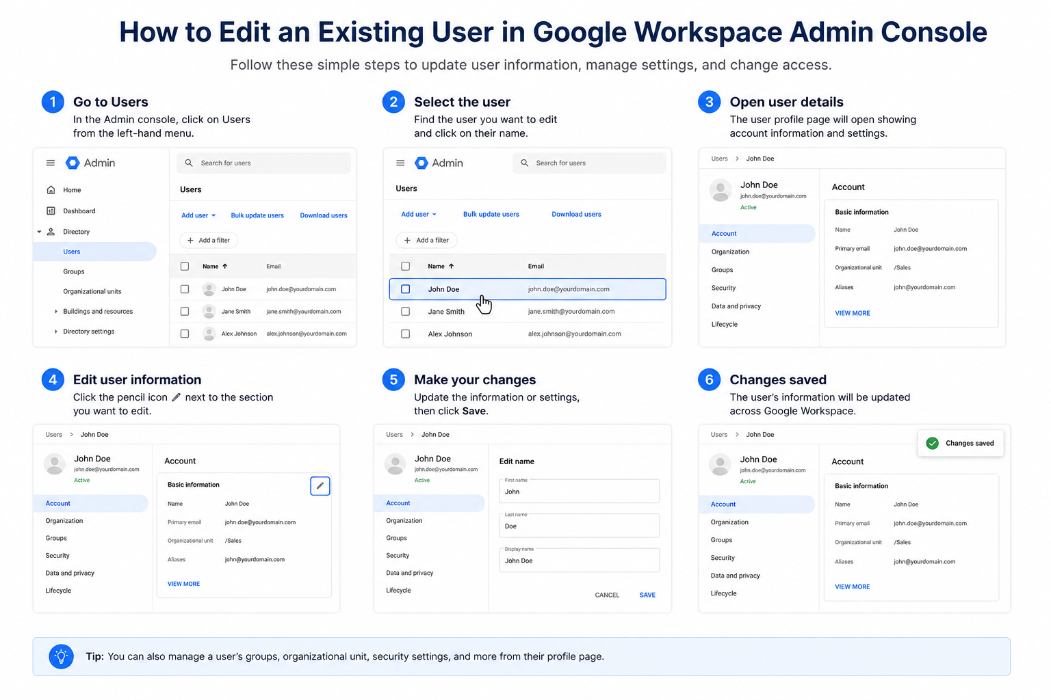Click VIEW MORE in the Open user details screenshot
This screenshot has height=700, width=1051.
tap(853, 313)
